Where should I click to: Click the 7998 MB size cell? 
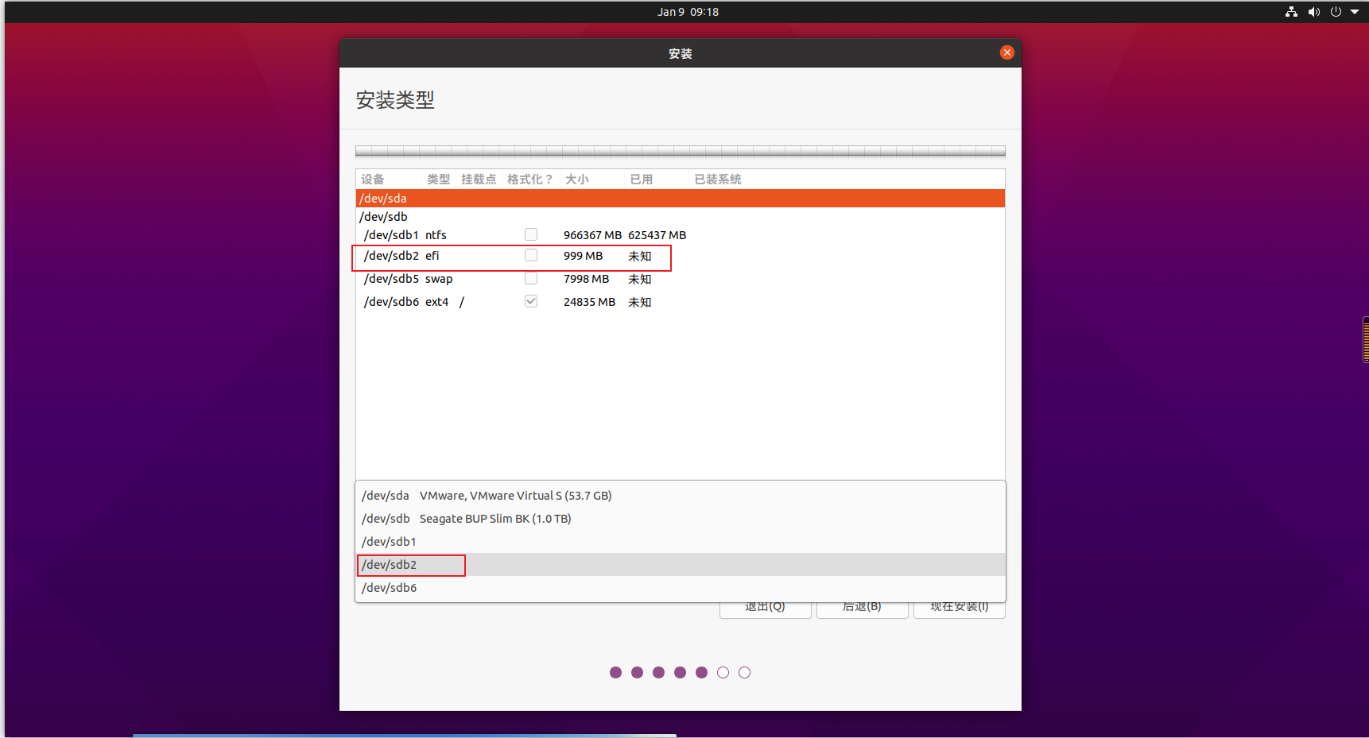pos(586,279)
